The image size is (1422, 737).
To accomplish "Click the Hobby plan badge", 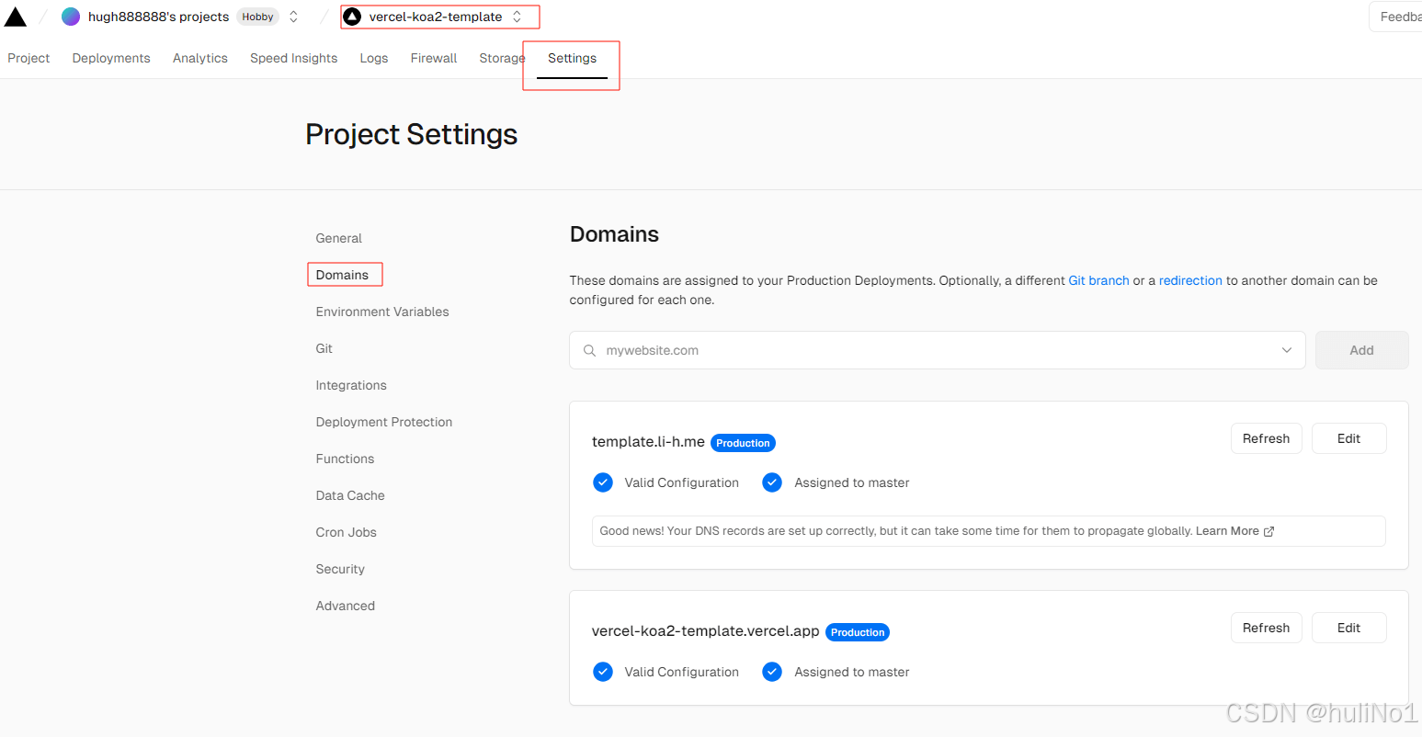I will point(257,17).
